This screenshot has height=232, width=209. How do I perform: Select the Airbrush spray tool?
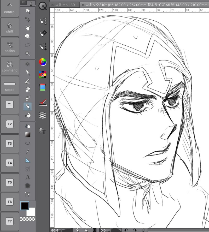(x=28, y=98)
